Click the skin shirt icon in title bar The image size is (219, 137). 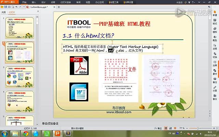pos(189,2)
